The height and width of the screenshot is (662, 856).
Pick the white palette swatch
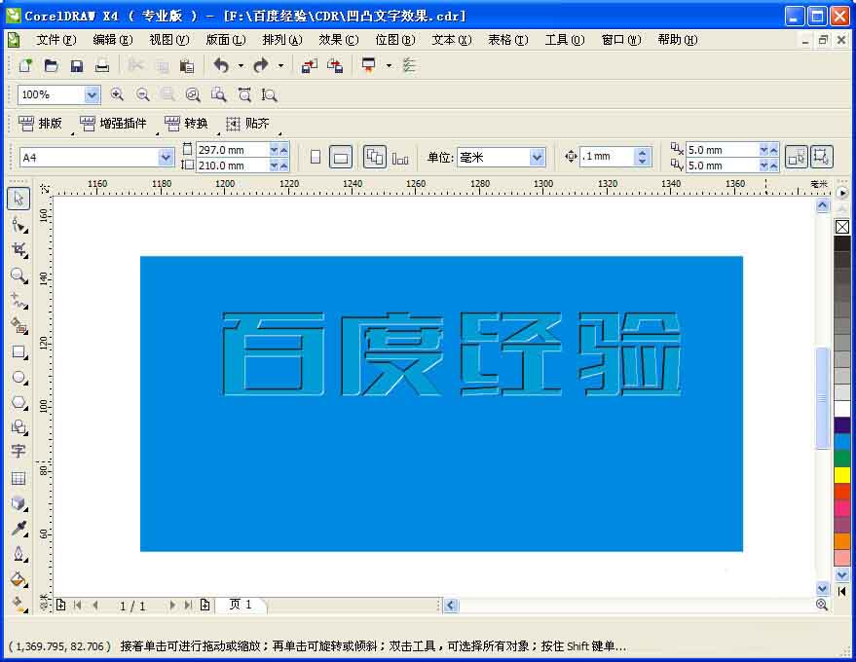tap(842, 409)
